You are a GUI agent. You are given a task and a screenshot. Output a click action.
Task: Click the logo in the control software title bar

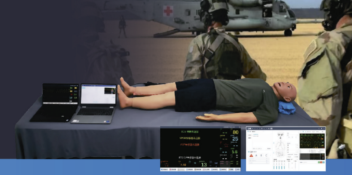coord(250,129)
